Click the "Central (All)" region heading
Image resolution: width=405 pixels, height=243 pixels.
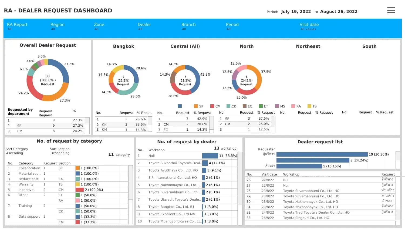[185, 46]
